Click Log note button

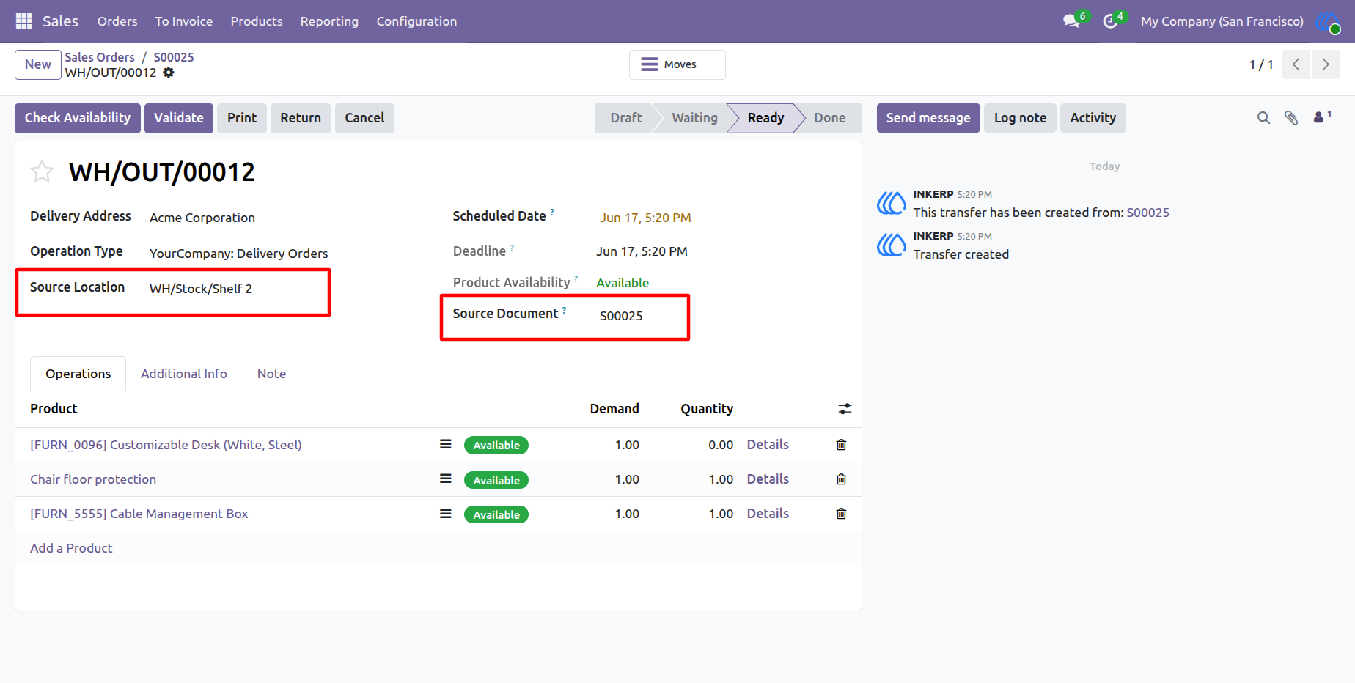click(x=1020, y=118)
